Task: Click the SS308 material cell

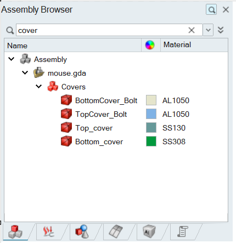Action: click(x=174, y=142)
